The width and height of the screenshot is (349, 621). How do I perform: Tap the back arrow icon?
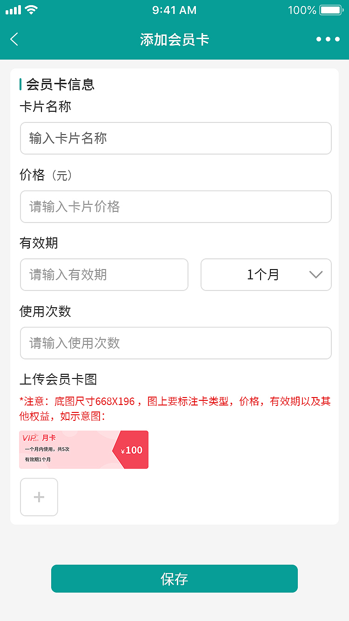14,40
